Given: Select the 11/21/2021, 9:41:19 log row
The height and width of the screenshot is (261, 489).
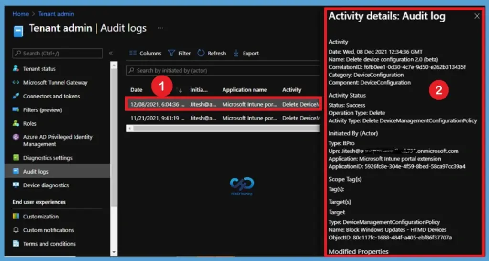Looking at the screenshot, I should tap(223, 118).
